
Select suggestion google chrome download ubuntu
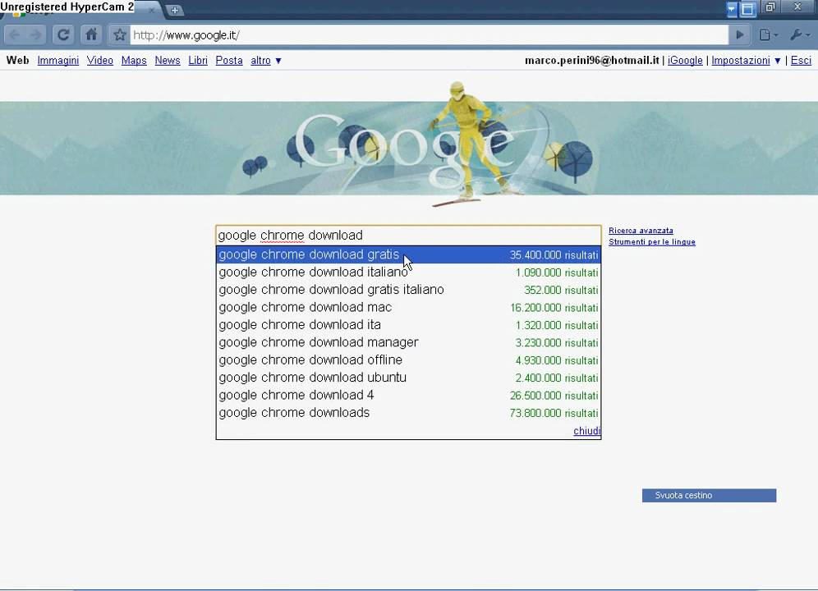(x=408, y=378)
